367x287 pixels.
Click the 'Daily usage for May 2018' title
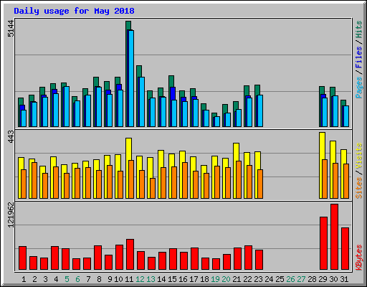click(74, 11)
